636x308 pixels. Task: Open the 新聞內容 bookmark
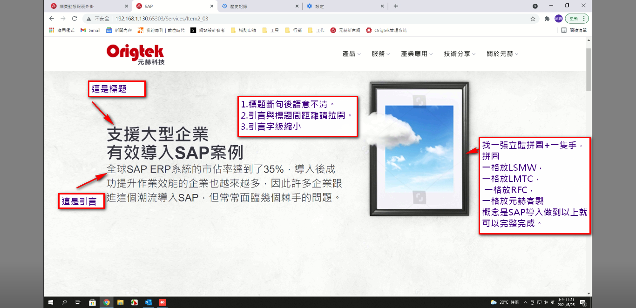click(x=119, y=30)
